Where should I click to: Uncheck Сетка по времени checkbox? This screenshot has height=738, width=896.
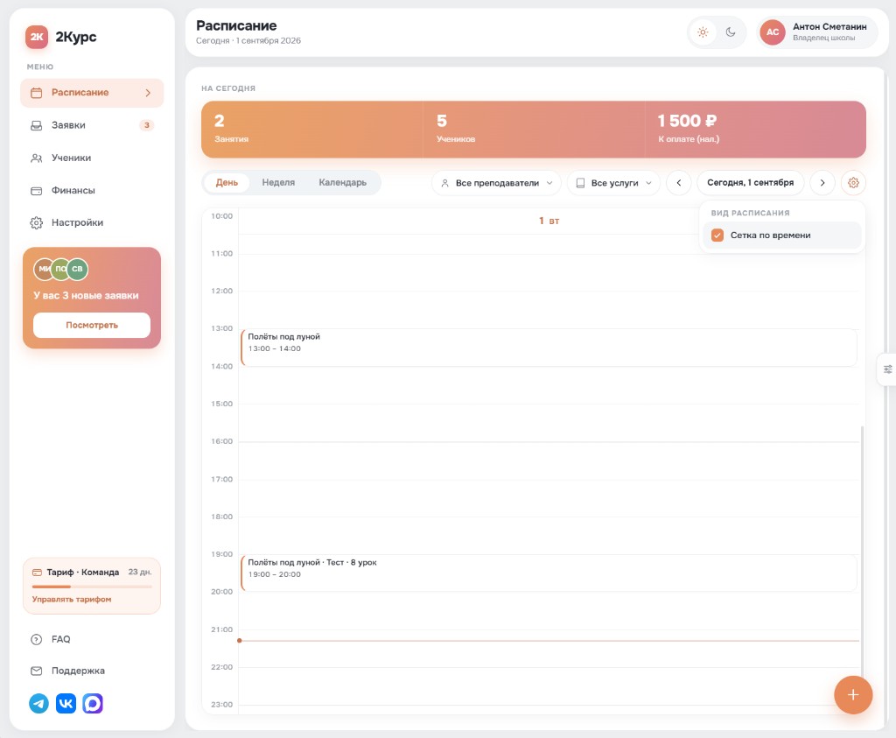pyautogui.click(x=717, y=235)
